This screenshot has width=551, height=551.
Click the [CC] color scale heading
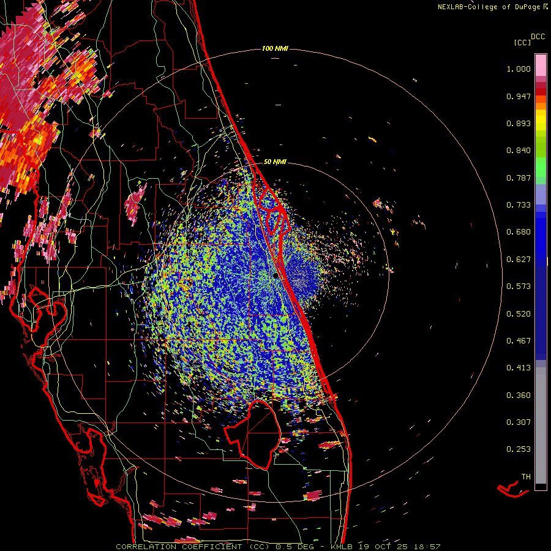pos(522,42)
